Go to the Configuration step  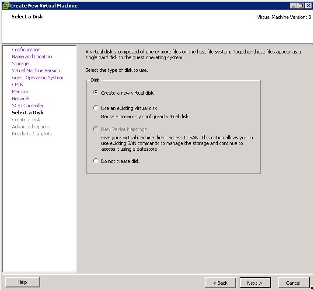(x=26, y=50)
